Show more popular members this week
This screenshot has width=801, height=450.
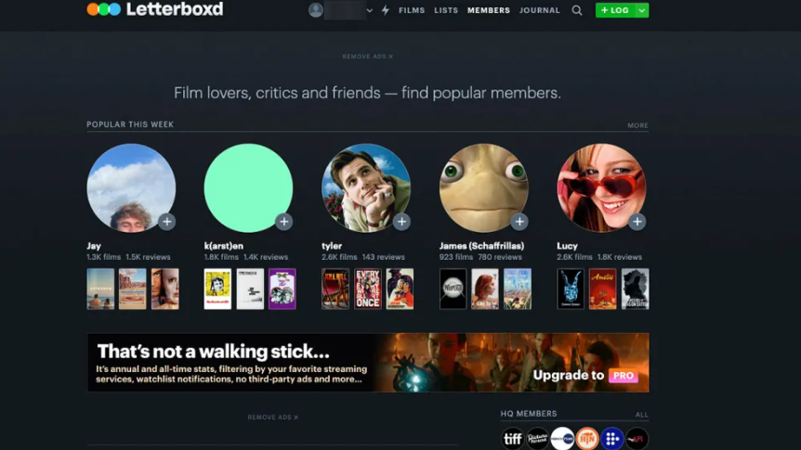click(x=637, y=125)
